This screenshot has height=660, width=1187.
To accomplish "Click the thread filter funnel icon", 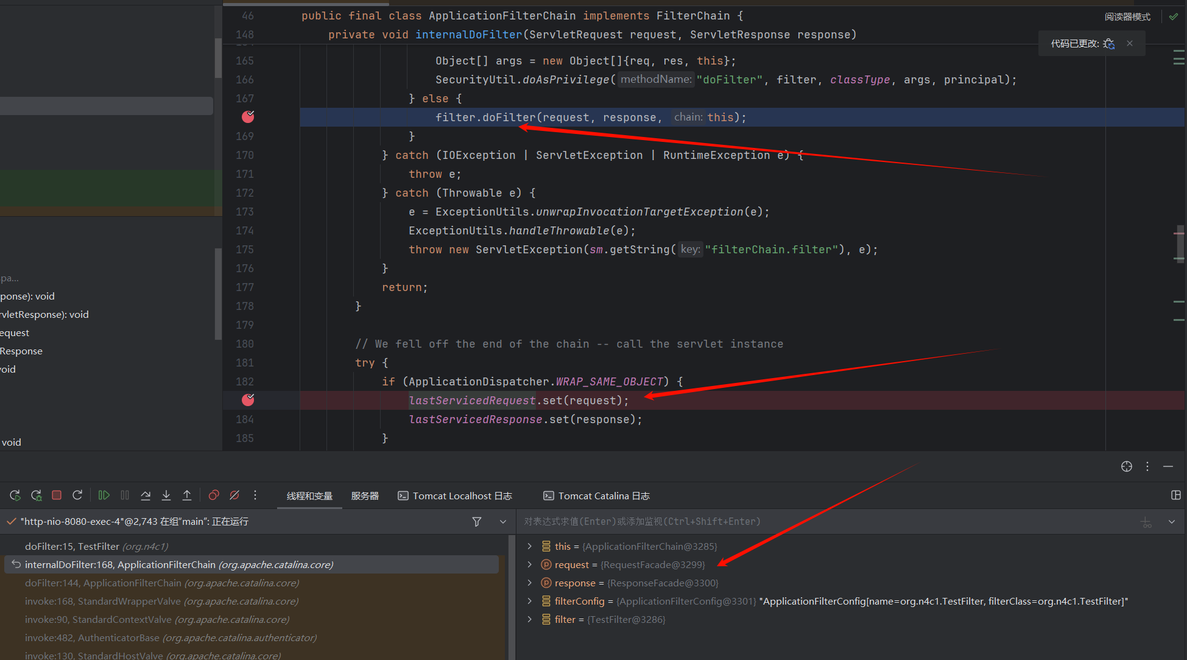I will coord(477,522).
